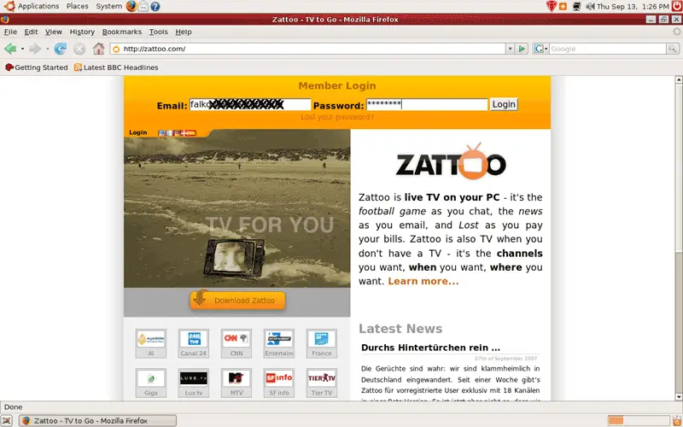Open the History menu
683x427 pixels.
pyautogui.click(x=82, y=32)
